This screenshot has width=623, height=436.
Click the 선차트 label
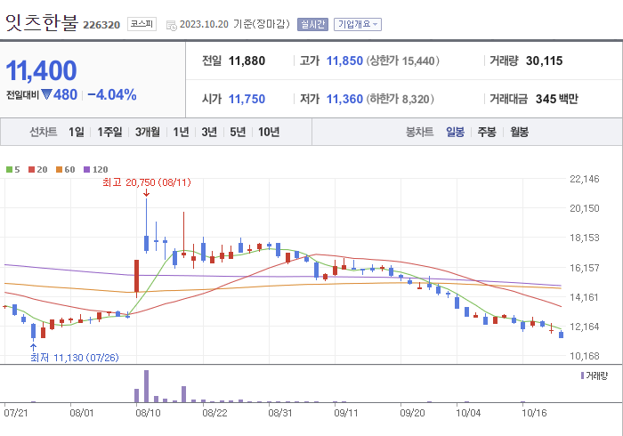pos(44,132)
